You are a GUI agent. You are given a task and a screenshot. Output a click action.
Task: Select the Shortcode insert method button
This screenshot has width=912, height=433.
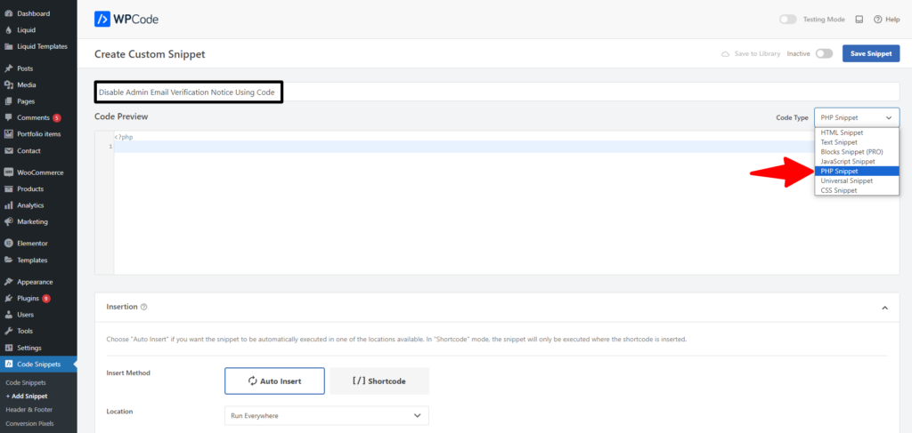pos(379,381)
